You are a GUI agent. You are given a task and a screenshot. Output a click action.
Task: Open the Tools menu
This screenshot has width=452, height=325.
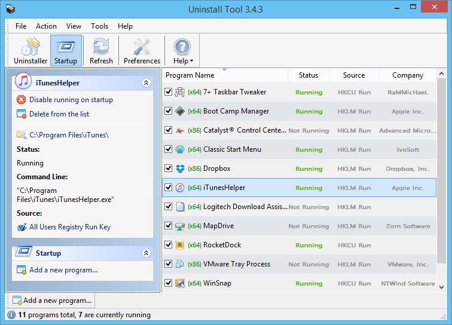(99, 26)
